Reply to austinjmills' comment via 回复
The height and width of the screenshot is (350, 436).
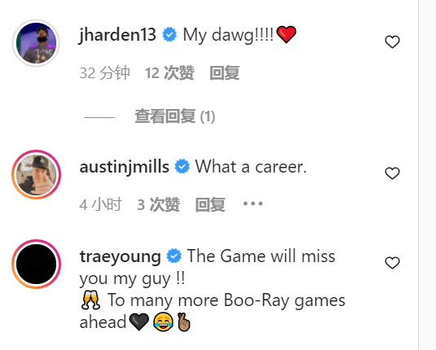210,204
